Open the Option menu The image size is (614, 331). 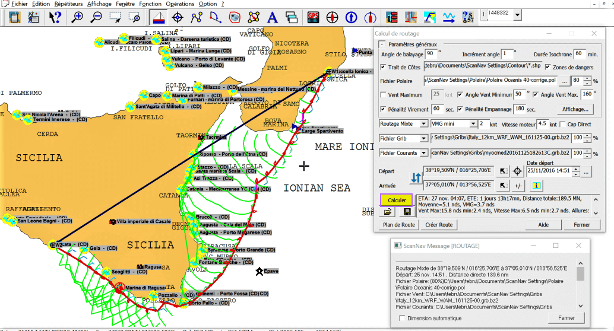pyautogui.click(x=208, y=4)
